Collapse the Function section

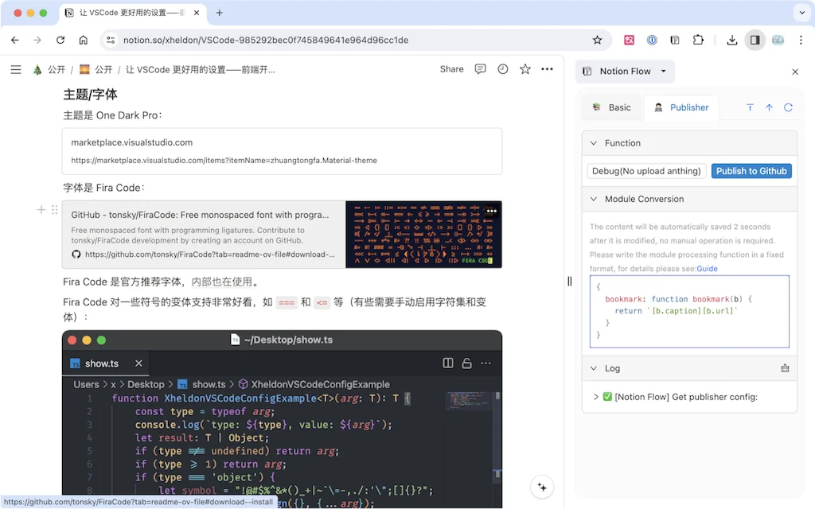[594, 143]
